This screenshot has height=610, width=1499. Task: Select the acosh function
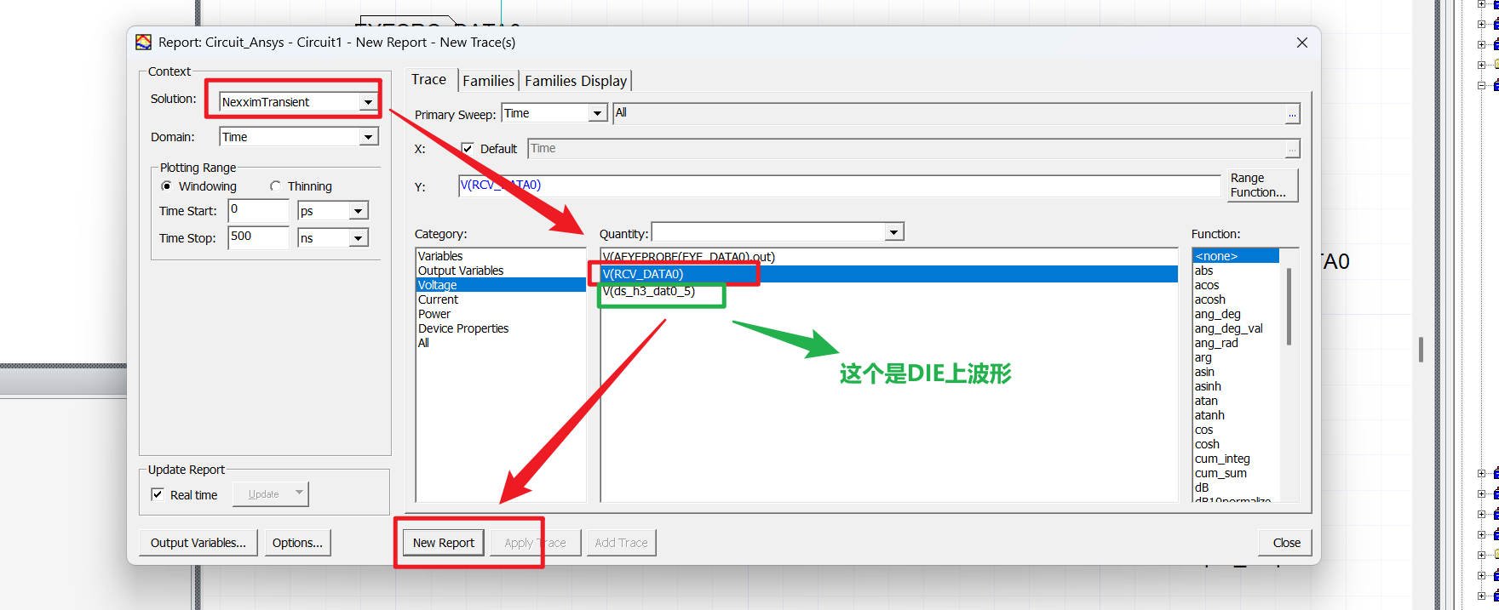(x=1235, y=299)
